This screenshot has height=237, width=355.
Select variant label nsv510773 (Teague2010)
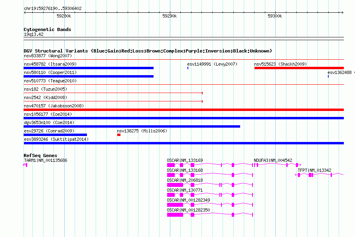pyautogui.click(x=50, y=81)
